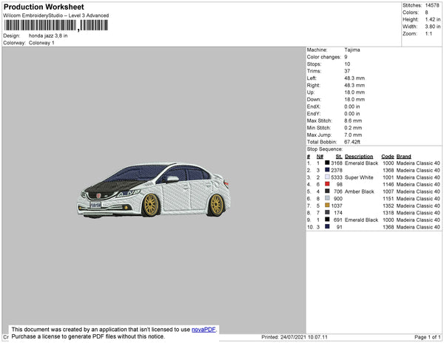Viewport: 444px width, 343px height.
Task: Click the Stitches count value 14578
Action: 434,4
